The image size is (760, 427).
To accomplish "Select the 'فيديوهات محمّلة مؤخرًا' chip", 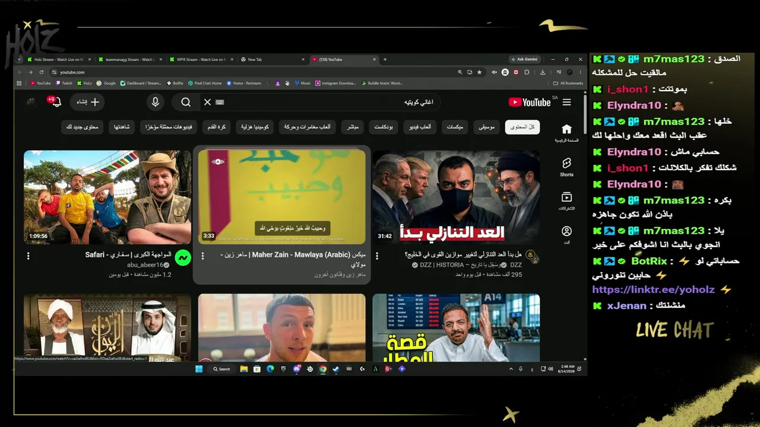I will (169, 127).
